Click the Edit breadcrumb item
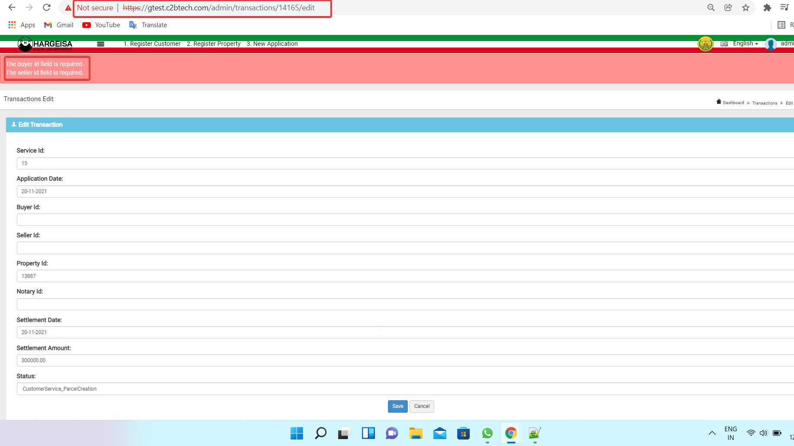This screenshot has width=794, height=446. 789,103
